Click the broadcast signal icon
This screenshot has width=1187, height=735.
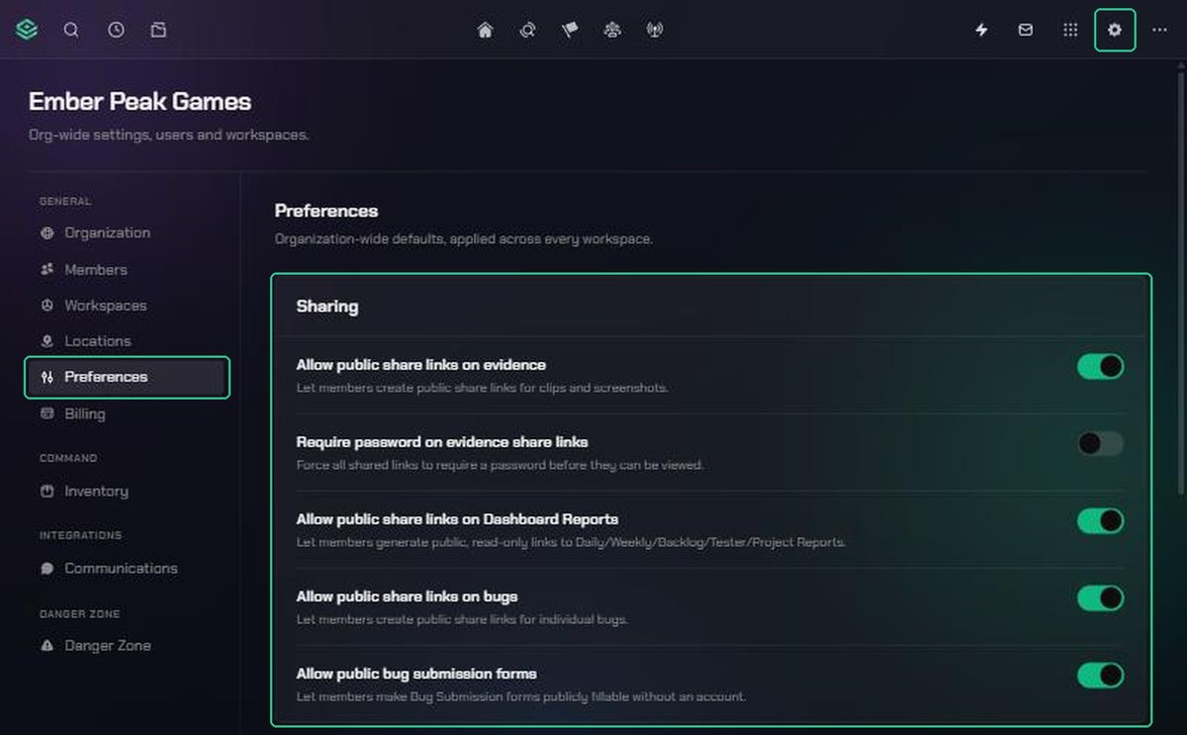(x=654, y=30)
